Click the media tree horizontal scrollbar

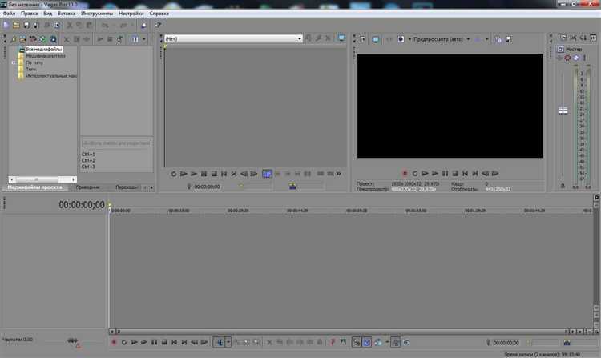[x=42, y=179]
